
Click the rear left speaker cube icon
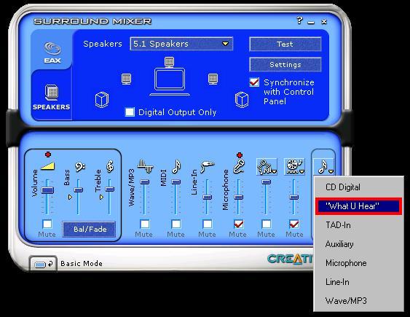[102, 100]
